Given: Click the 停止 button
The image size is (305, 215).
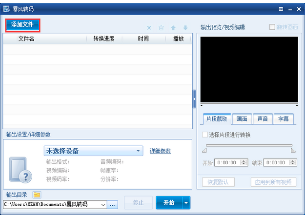Looking at the screenshot, I should coord(138,202).
